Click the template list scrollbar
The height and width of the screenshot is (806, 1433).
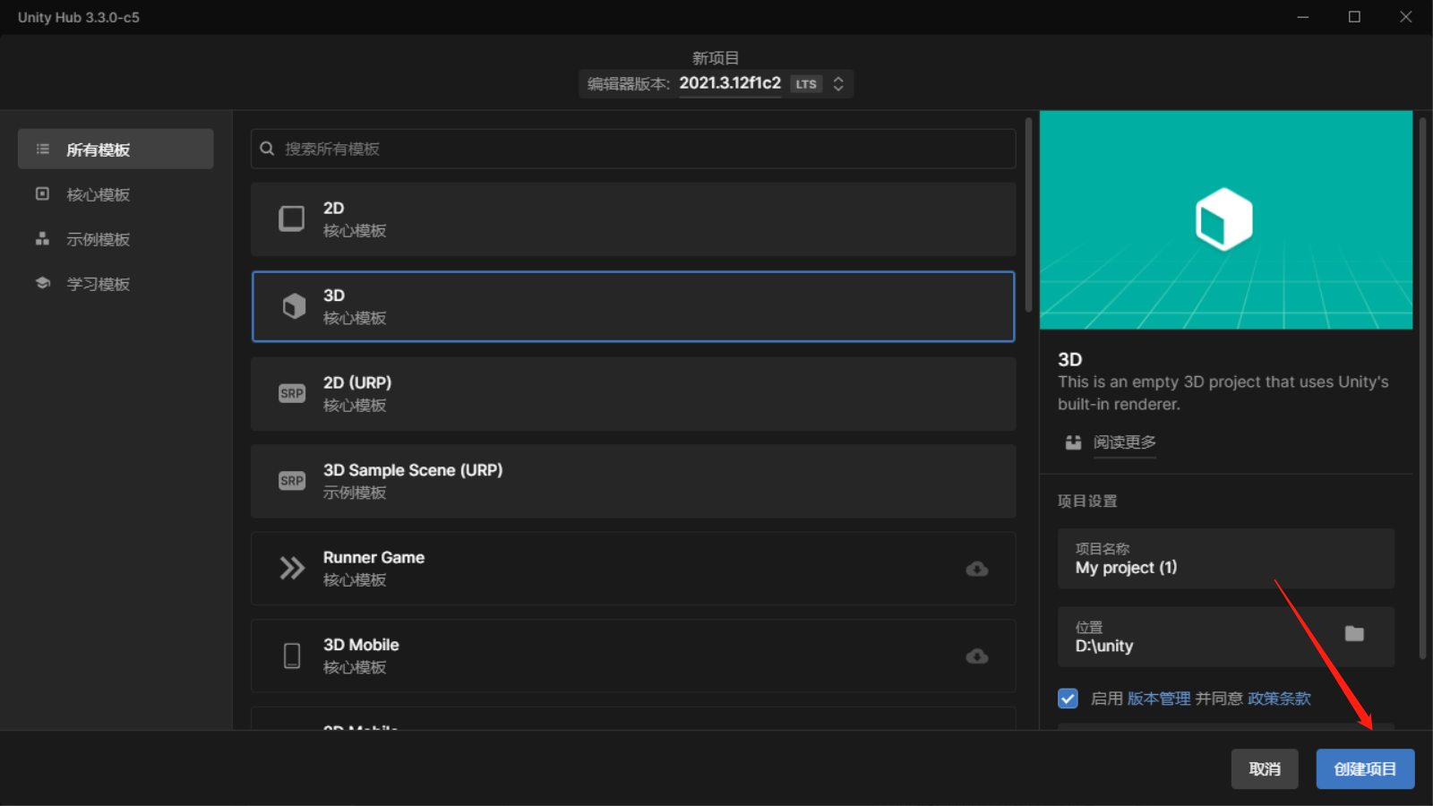pos(1028,215)
